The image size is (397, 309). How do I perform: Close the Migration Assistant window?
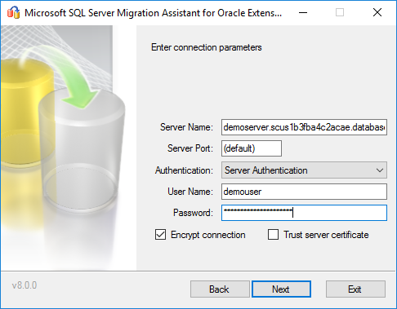[377, 12]
